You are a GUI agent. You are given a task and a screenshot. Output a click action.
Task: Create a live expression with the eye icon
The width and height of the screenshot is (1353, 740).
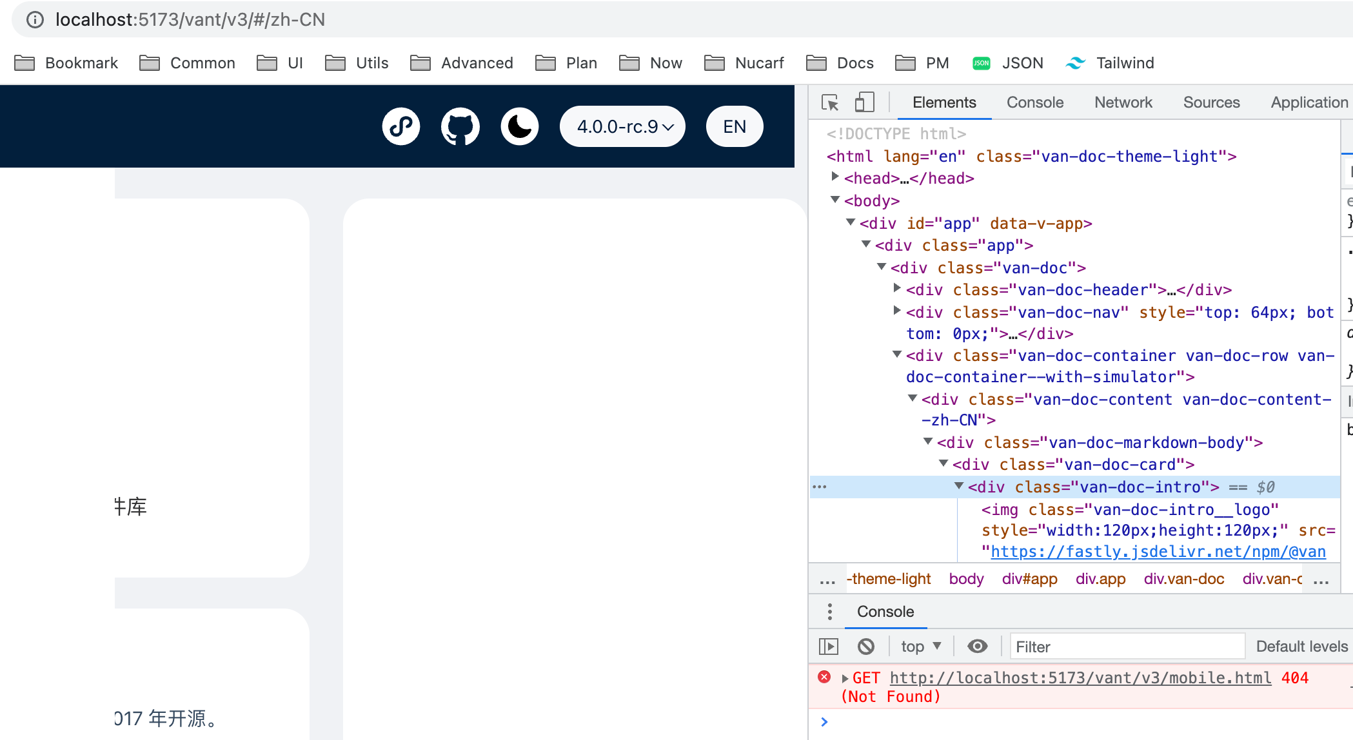pos(976,646)
